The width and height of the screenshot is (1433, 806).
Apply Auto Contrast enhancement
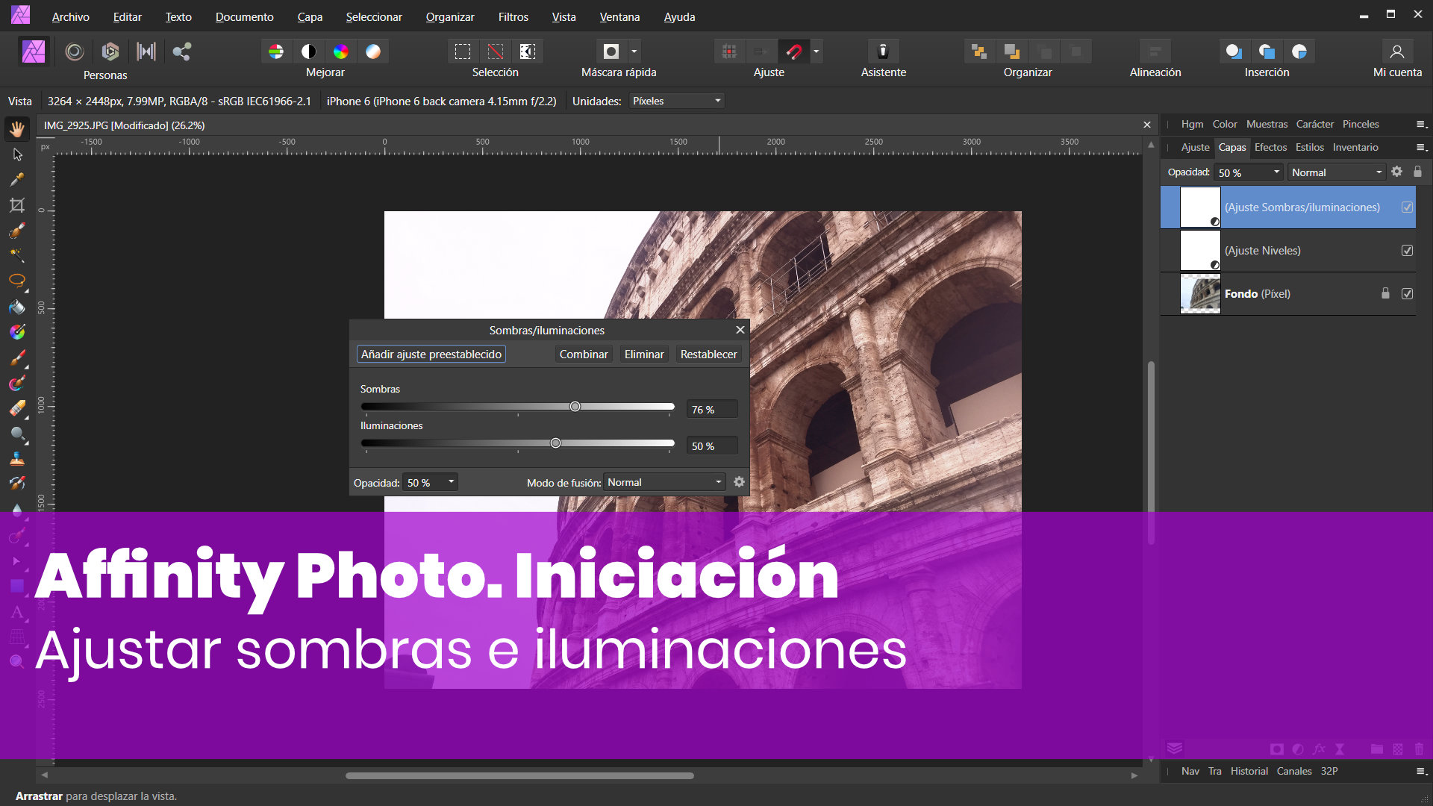tap(308, 51)
